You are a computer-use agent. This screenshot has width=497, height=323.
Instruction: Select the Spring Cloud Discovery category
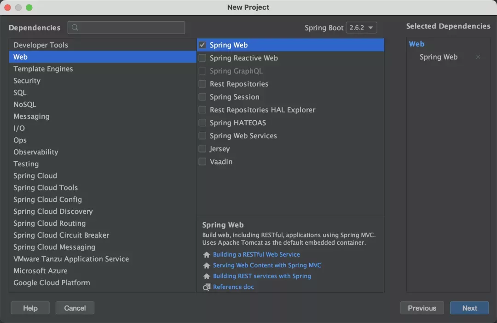tap(103, 211)
